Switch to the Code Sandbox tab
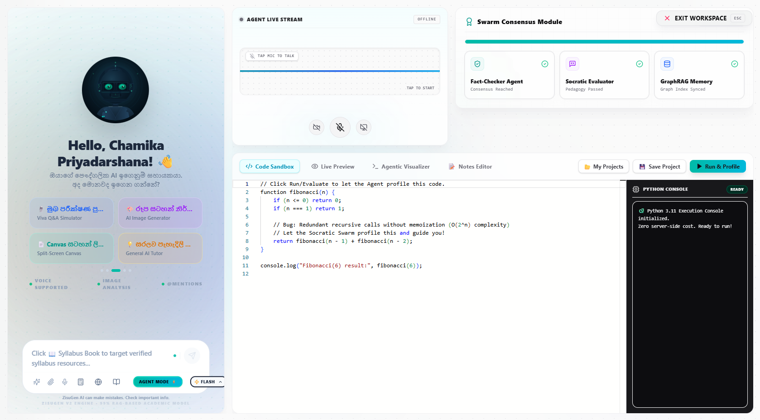This screenshot has height=420, width=760. coord(269,167)
